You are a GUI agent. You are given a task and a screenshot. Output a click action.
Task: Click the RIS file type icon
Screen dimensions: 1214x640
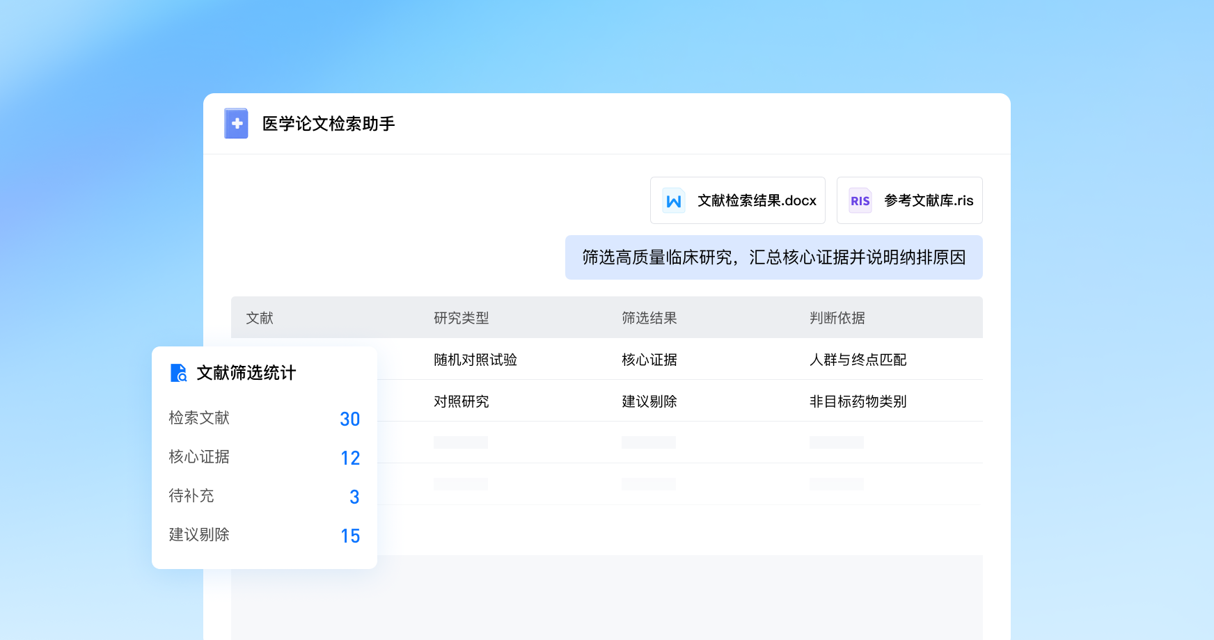860,200
